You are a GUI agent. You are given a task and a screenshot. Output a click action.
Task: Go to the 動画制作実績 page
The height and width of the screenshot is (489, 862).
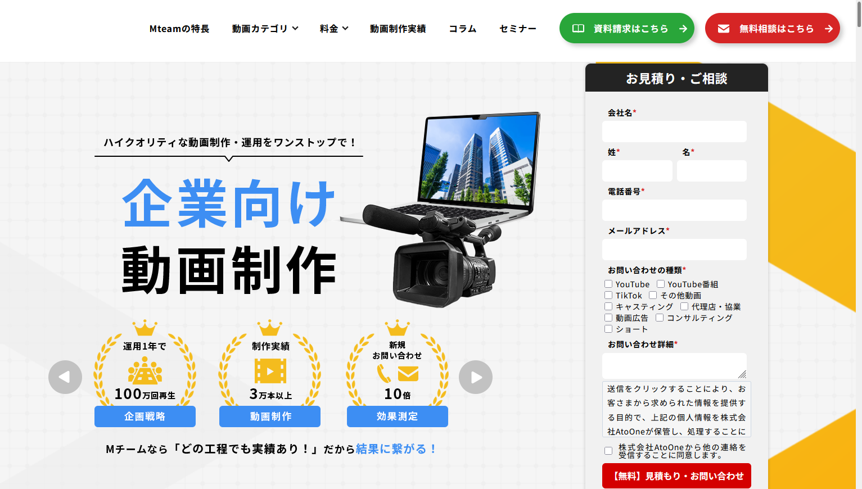coord(398,29)
